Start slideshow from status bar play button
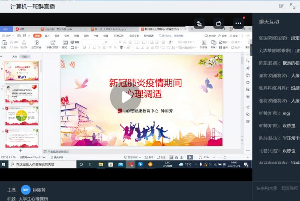 coord(190,157)
